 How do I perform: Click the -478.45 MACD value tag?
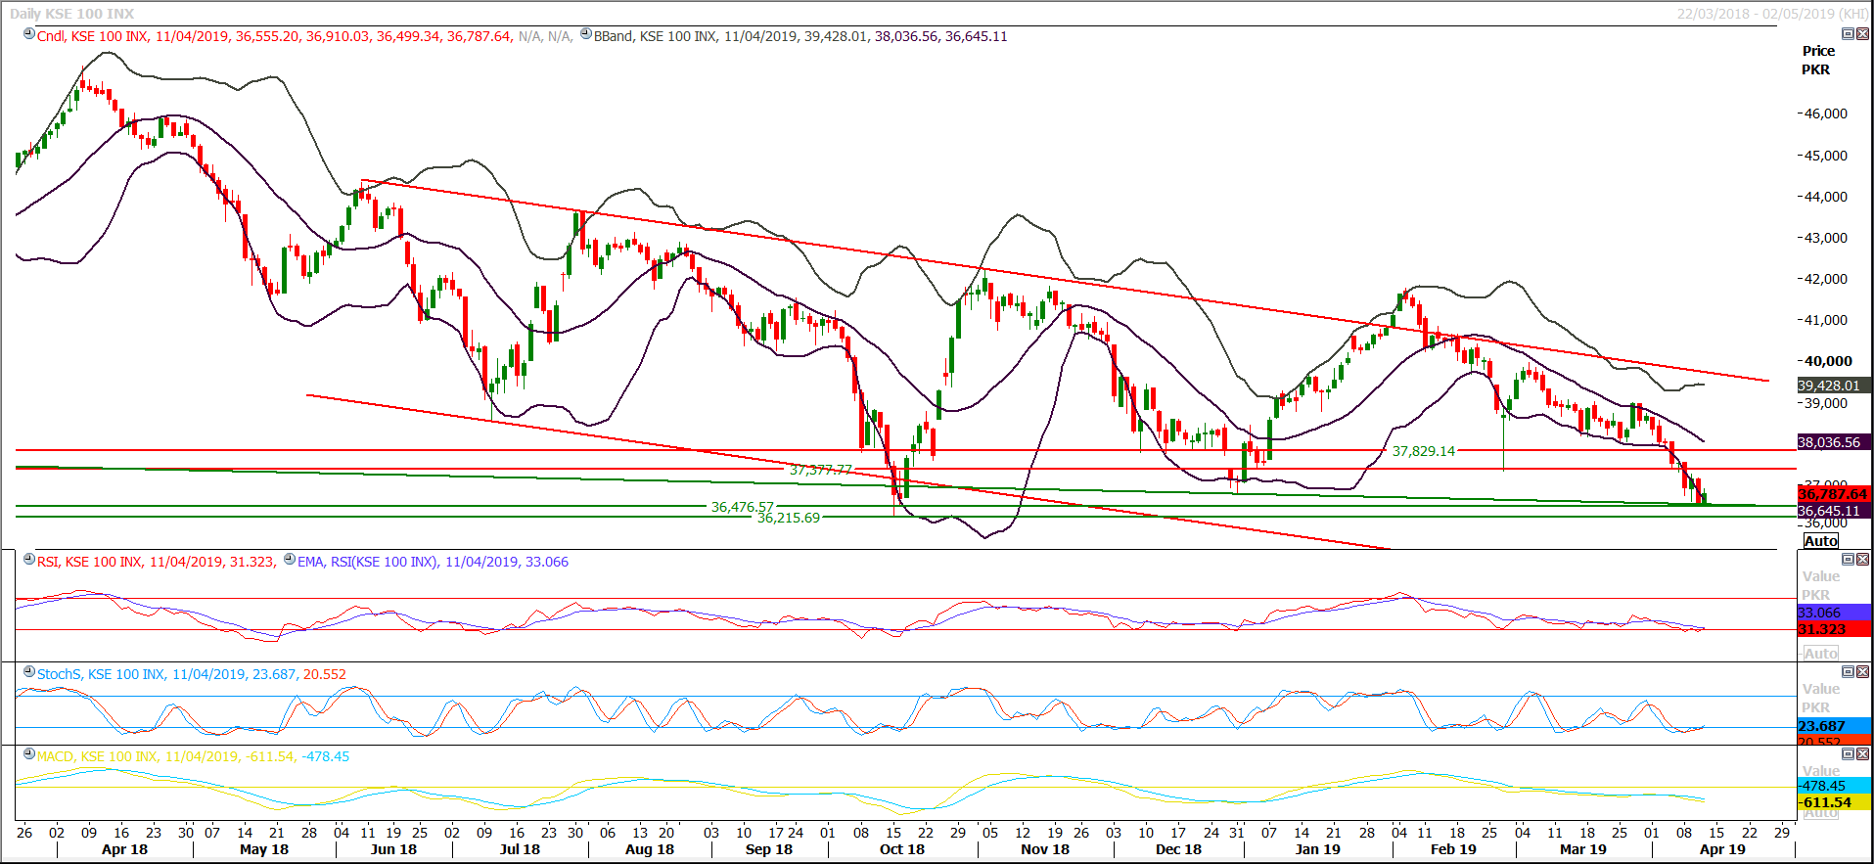click(x=1834, y=786)
